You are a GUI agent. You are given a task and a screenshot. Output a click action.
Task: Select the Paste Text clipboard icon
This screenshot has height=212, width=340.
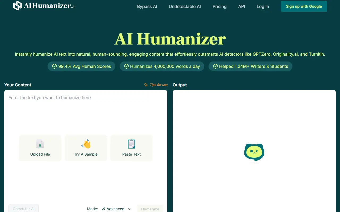click(131, 144)
